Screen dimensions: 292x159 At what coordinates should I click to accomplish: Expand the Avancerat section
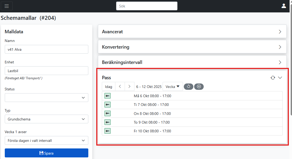point(192,32)
